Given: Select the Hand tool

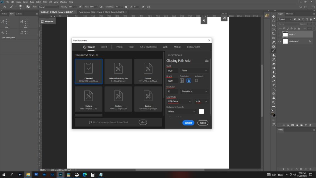Looking at the screenshot, I should pyautogui.click(x=273, y=98).
